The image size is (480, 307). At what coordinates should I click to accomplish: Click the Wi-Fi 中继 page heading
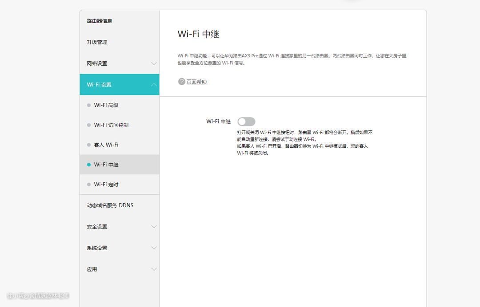(198, 34)
